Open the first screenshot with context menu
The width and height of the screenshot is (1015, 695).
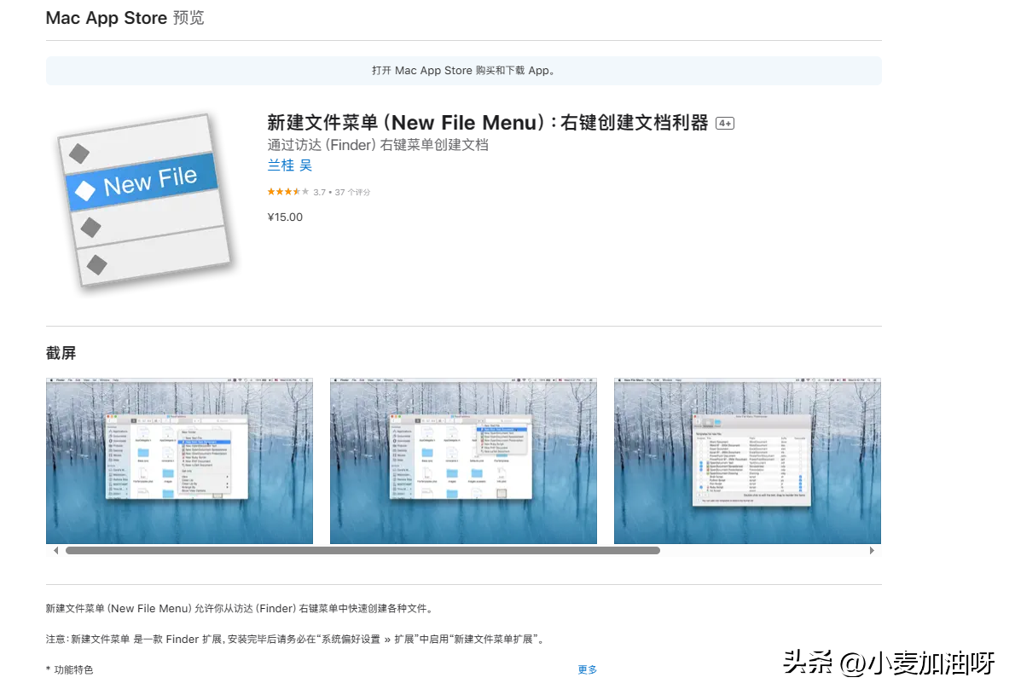click(179, 460)
